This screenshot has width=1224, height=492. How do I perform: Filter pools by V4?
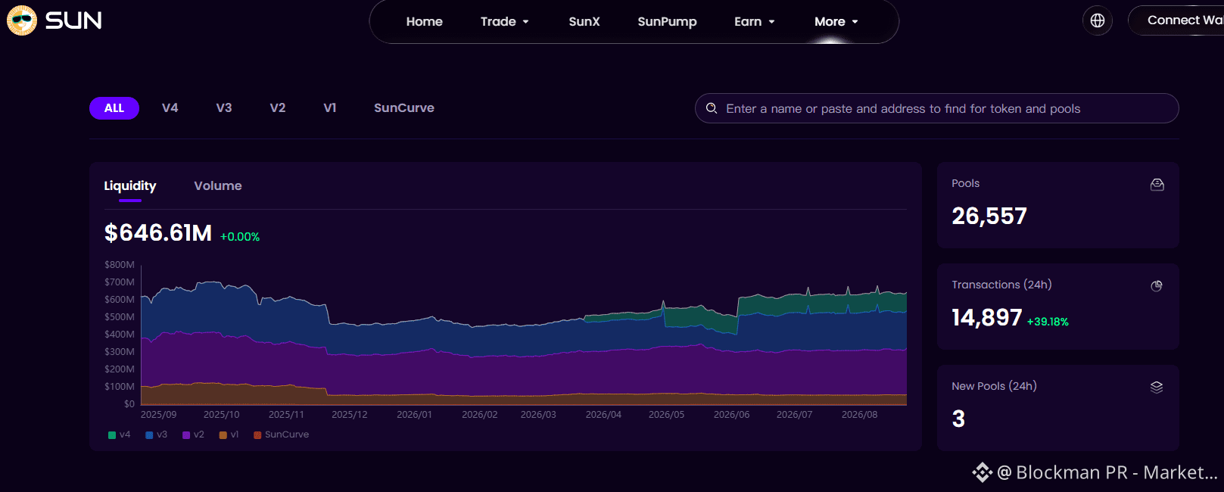point(170,108)
